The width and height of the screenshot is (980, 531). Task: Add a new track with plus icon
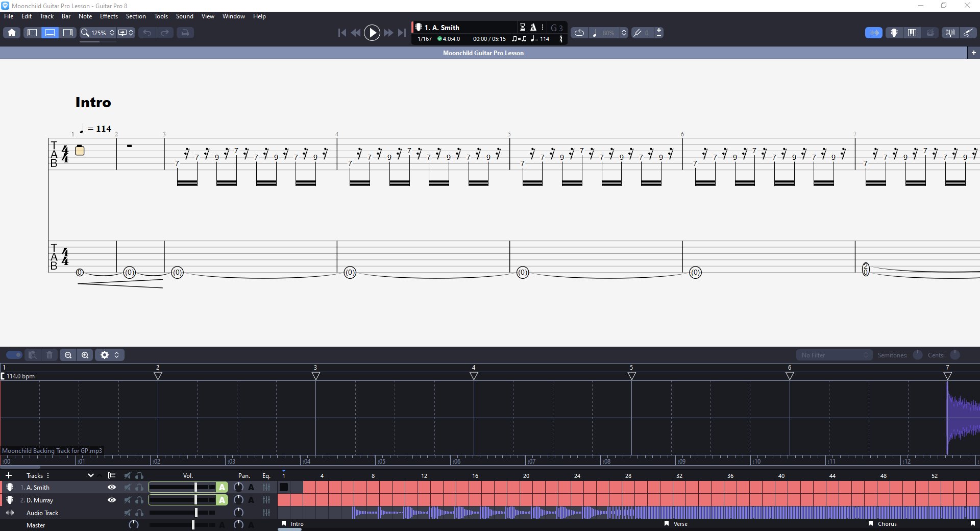[9, 475]
